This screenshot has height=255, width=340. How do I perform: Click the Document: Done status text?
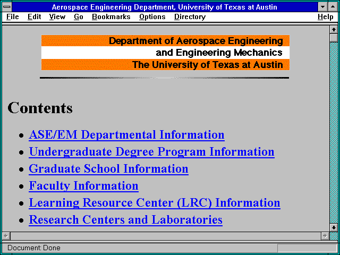tap(34, 248)
